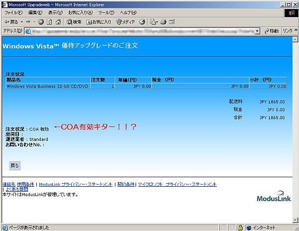
Task: Open the お気に入り favorites toolbar button
Action: pos(99,22)
